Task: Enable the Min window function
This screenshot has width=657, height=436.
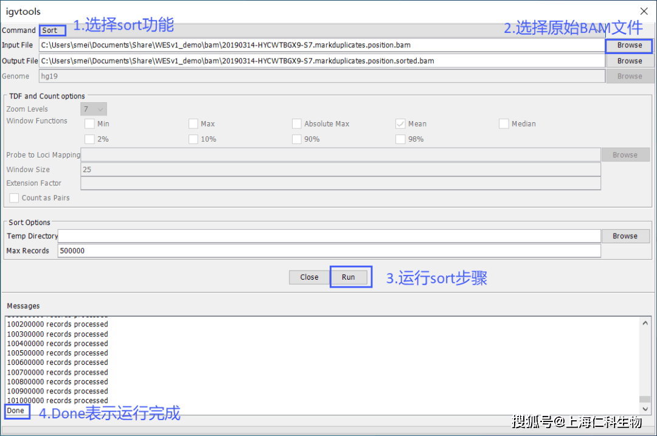Action: [x=89, y=123]
